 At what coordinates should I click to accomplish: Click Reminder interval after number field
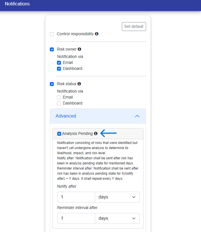click(76, 218)
